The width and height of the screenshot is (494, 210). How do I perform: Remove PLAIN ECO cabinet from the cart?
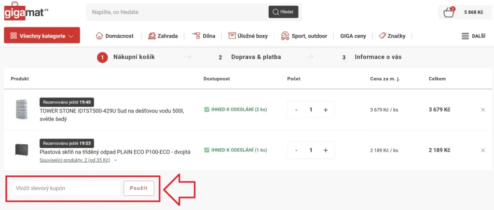pos(483,150)
